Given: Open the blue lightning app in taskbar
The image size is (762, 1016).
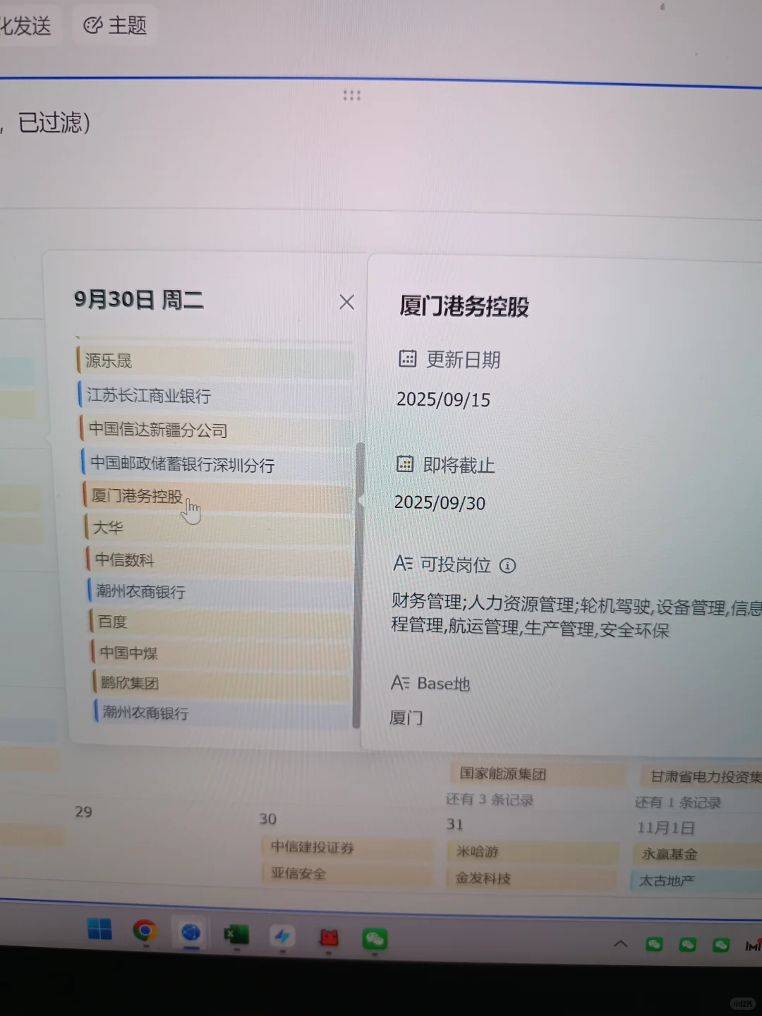Looking at the screenshot, I should point(282,936).
